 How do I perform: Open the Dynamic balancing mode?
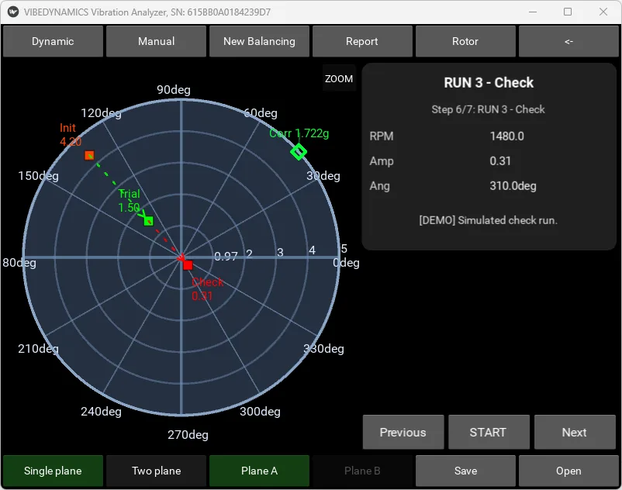click(53, 41)
